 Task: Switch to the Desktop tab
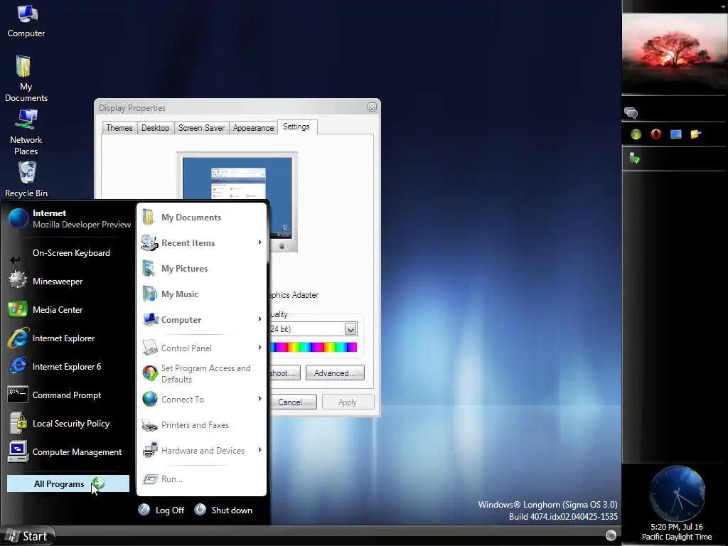[x=155, y=128]
